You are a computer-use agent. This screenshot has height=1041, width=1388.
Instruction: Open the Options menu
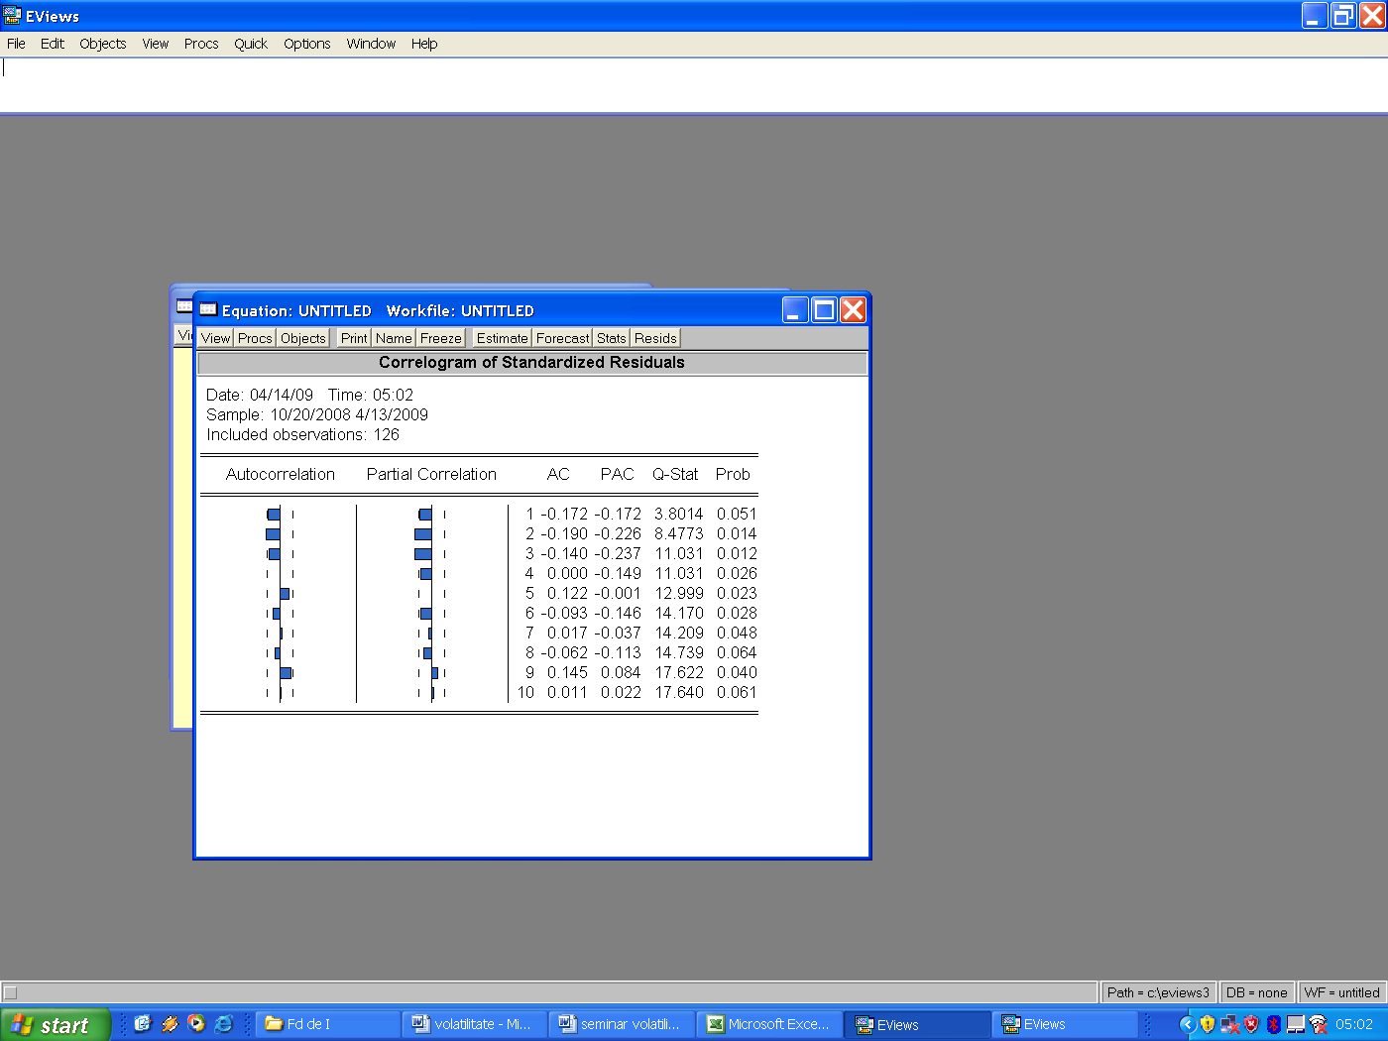[307, 44]
